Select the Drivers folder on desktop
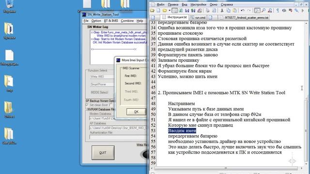The image size is (310, 174). click(9, 110)
